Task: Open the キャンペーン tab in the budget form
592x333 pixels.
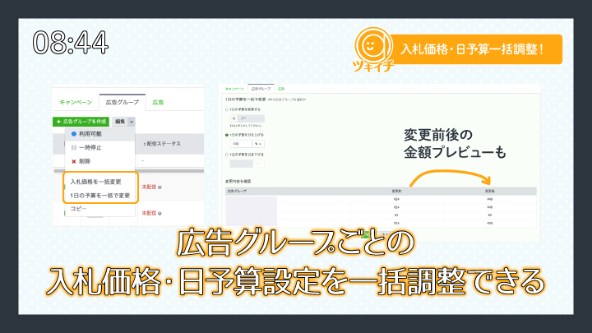Action: coord(234,89)
